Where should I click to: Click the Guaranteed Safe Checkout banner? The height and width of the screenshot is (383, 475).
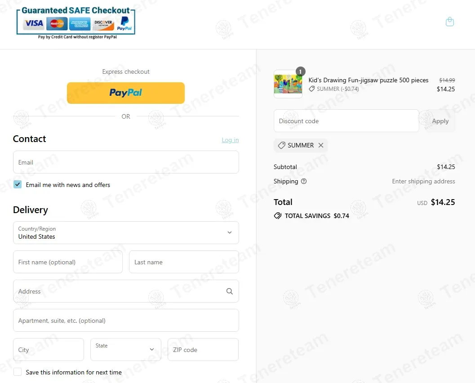click(76, 23)
